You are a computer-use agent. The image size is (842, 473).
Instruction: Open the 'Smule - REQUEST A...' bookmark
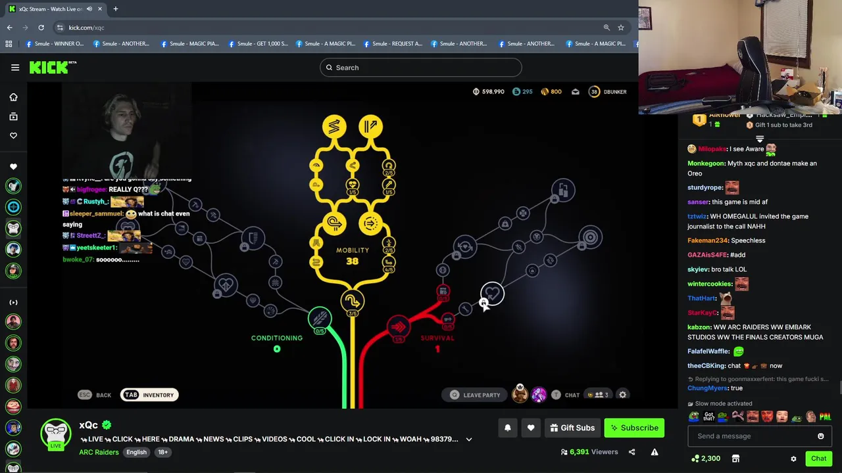pos(392,44)
